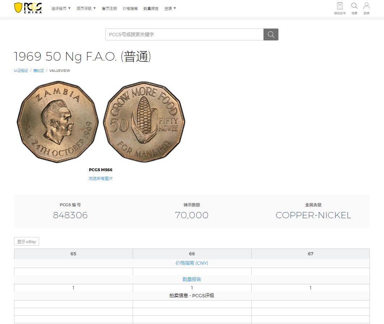The height and width of the screenshot is (324, 384).
Task: Submit search with the magnifier button
Action: pyautogui.click(x=271, y=35)
